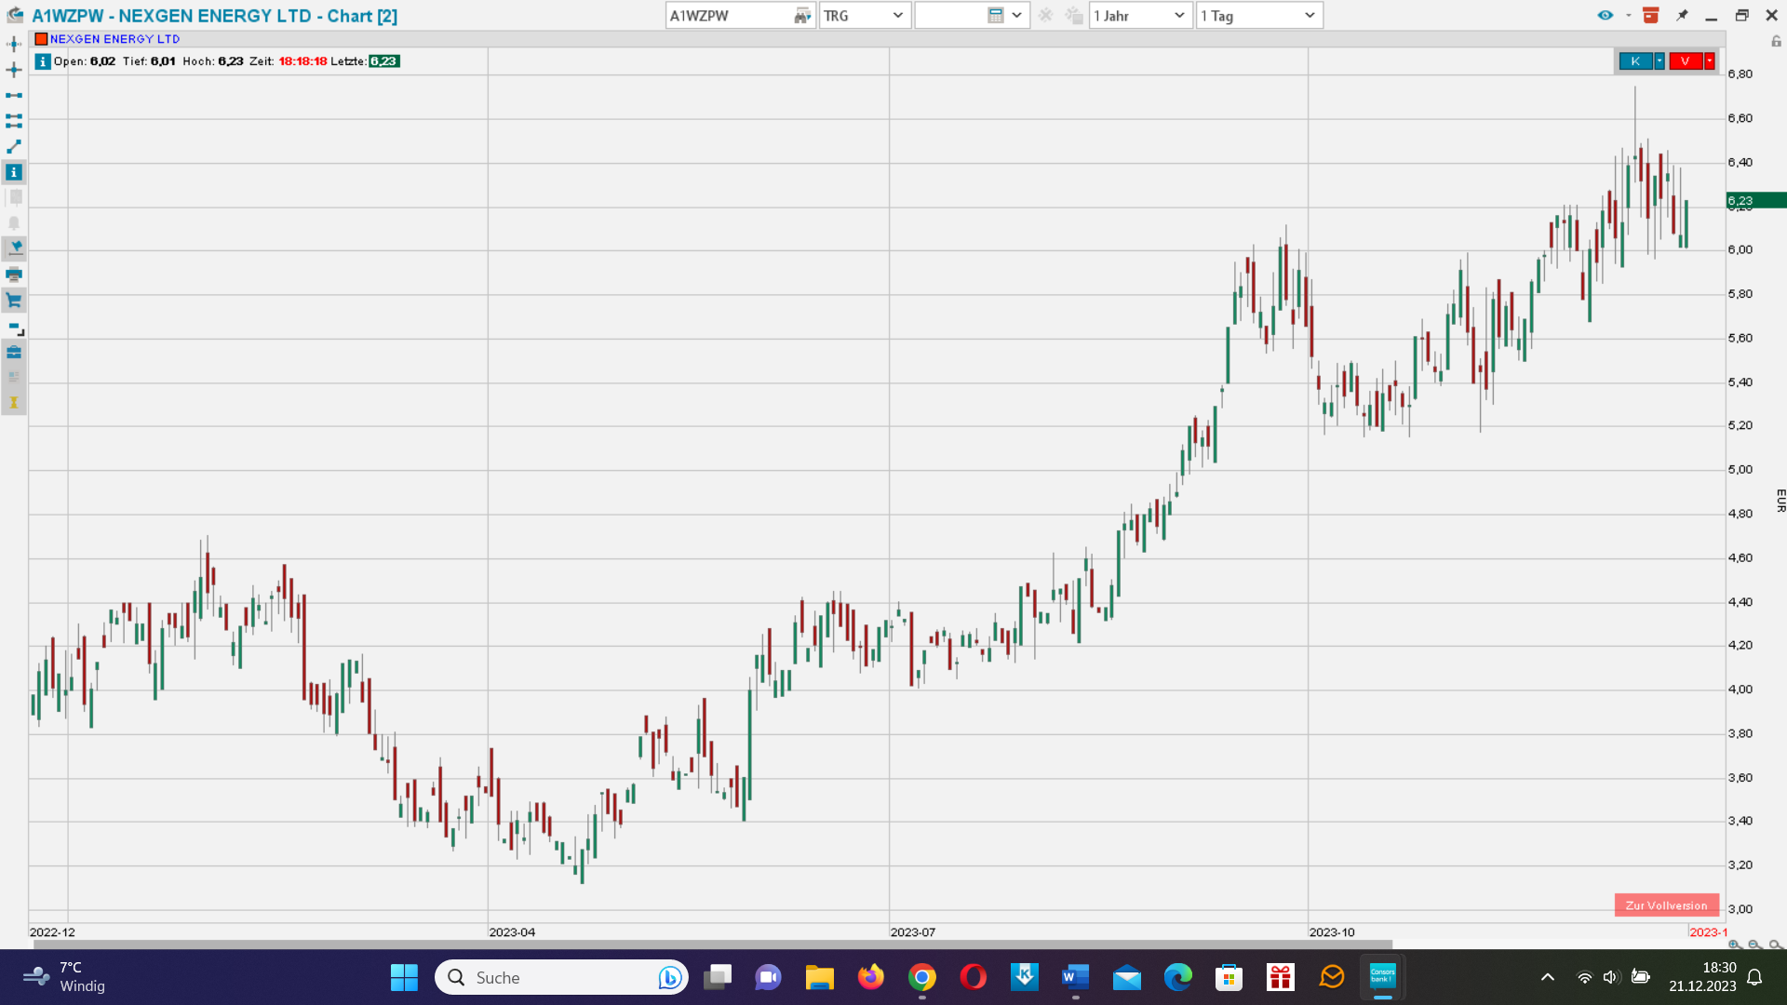Select the diagonal trend line tool
The width and height of the screenshot is (1787, 1005).
[x=14, y=147]
